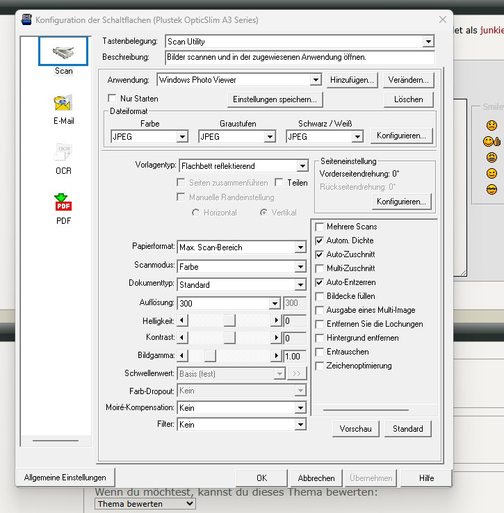Image resolution: width=504 pixels, height=513 pixels.
Task: Select the Scan button icon in sidebar
Action: 63,52
